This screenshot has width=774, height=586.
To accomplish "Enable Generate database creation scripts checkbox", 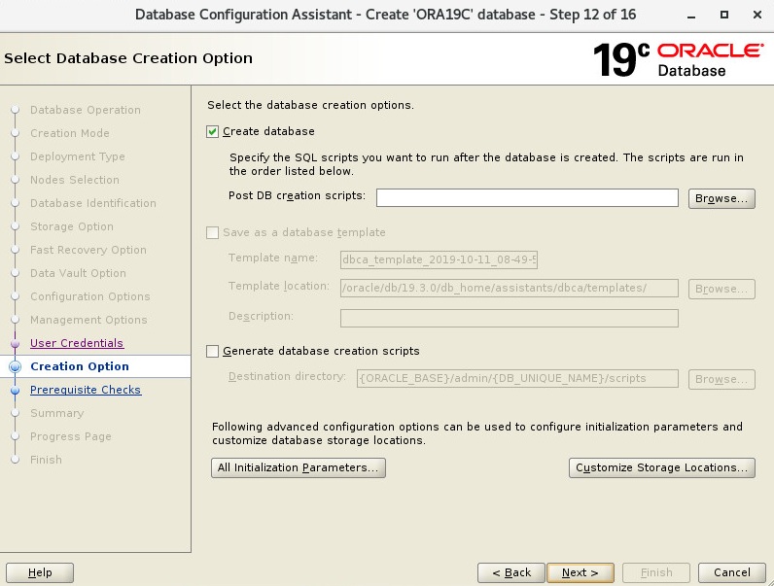I will pyautogui.click(x=212, y=351).
